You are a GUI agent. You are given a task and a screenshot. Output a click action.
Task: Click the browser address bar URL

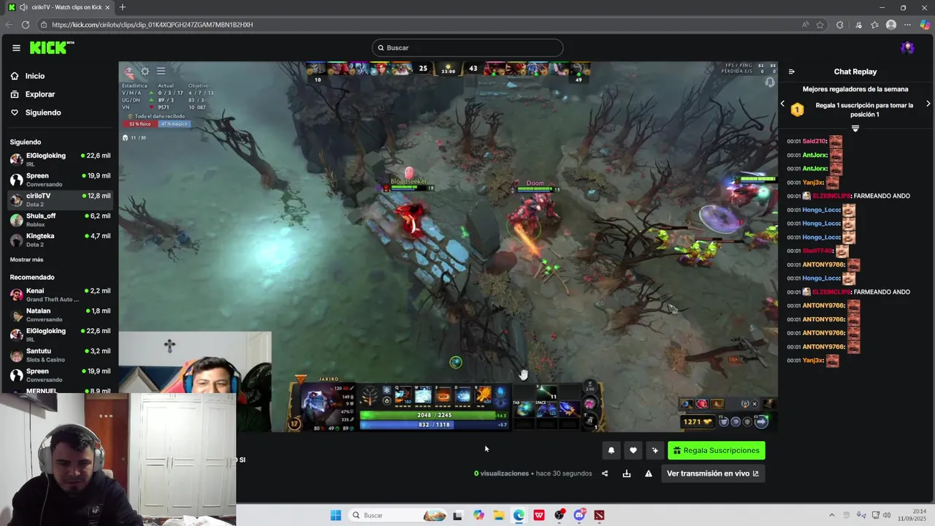[x=153, y=25]
